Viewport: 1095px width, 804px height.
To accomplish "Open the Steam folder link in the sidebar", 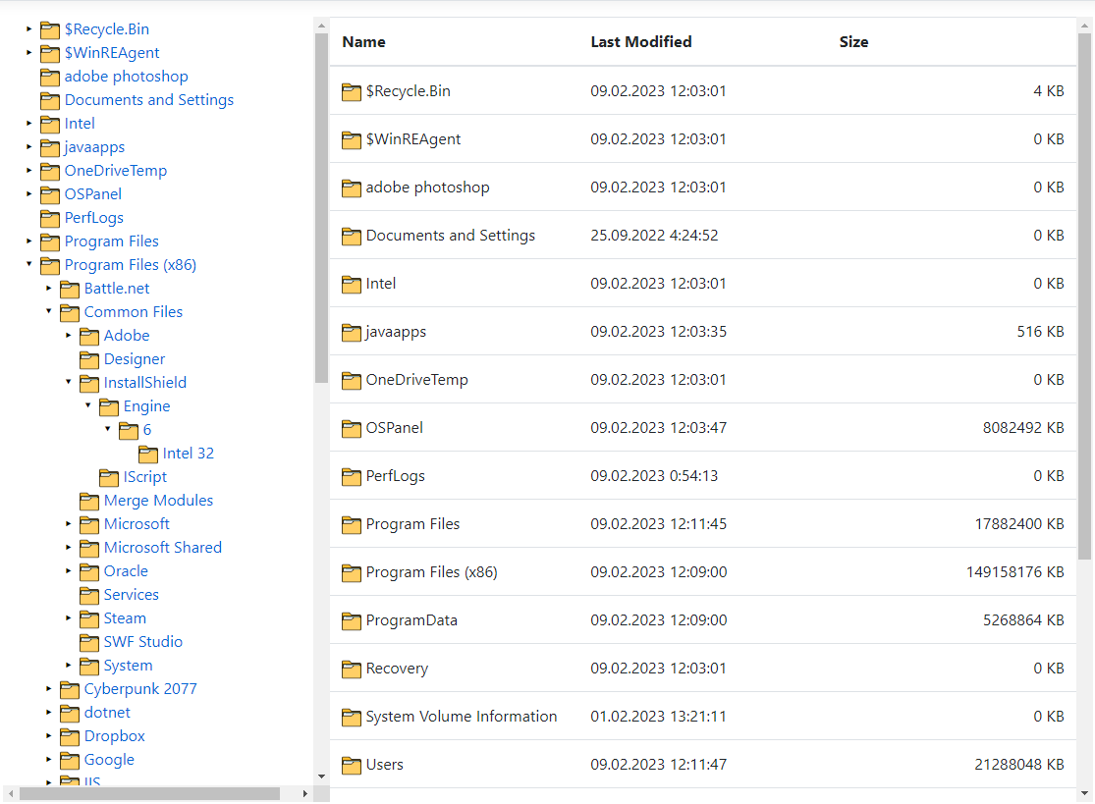I will click(126, 617).
